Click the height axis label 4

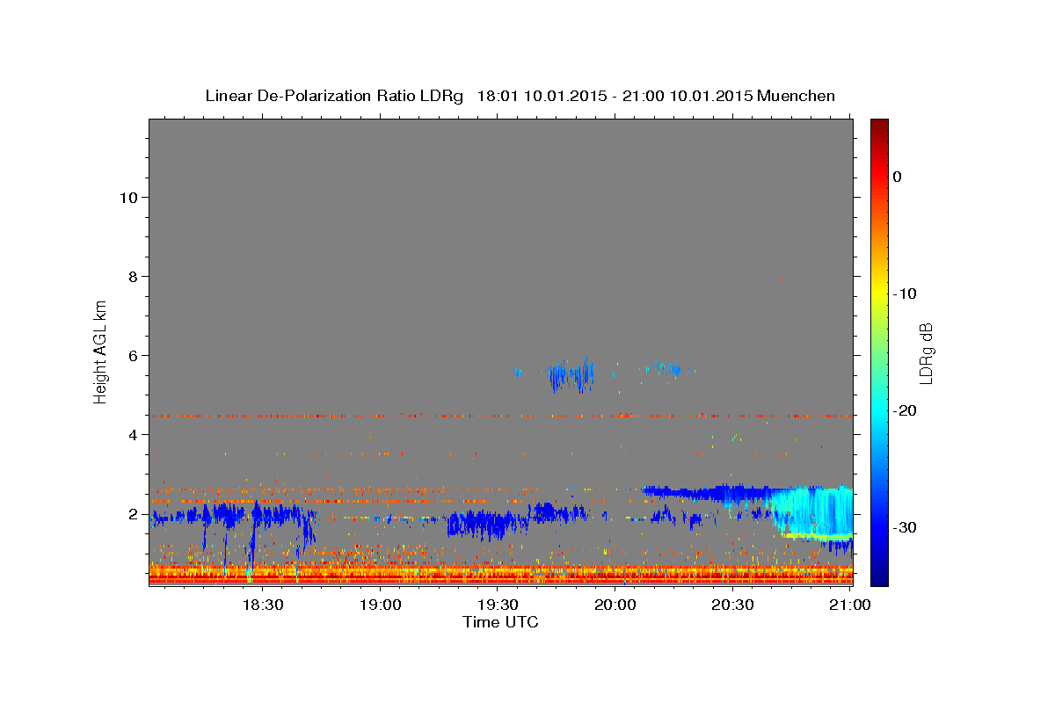point(134,434)
